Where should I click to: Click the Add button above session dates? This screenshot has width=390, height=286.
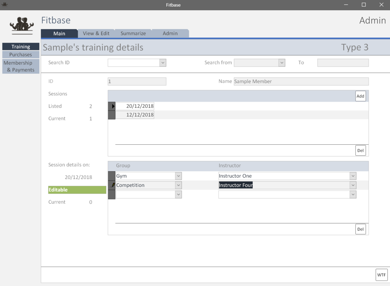(x=360, y=96)
